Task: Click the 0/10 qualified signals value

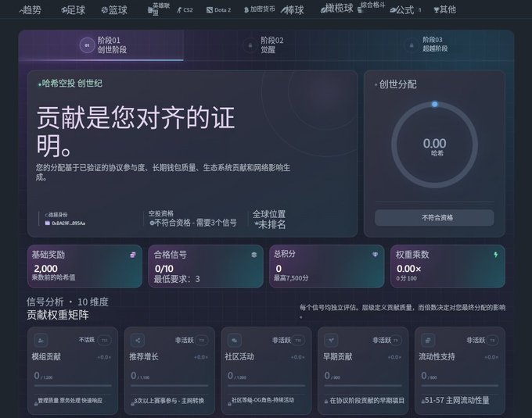Action: point(164,269)
